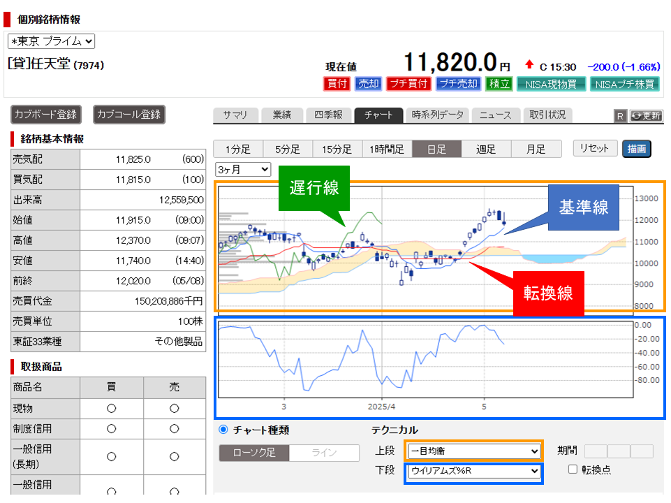Click the リセット button
Image resolution: width=671 pixels, height=503 pixels.
[x=595, y=149]
